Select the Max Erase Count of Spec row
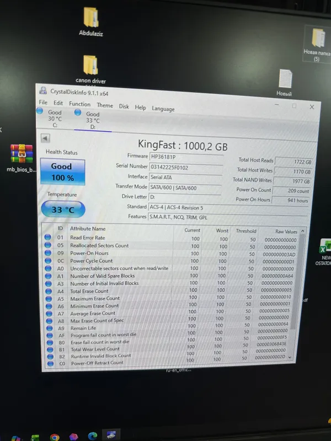Screen dimensions: 331x441 click(168, 320)
